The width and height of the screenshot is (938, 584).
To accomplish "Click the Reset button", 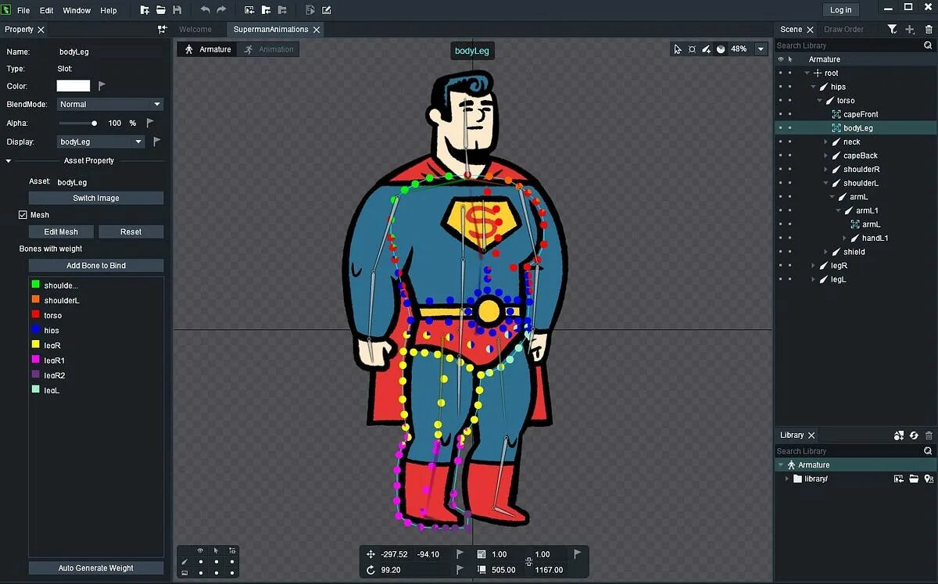I will point(131,231).
